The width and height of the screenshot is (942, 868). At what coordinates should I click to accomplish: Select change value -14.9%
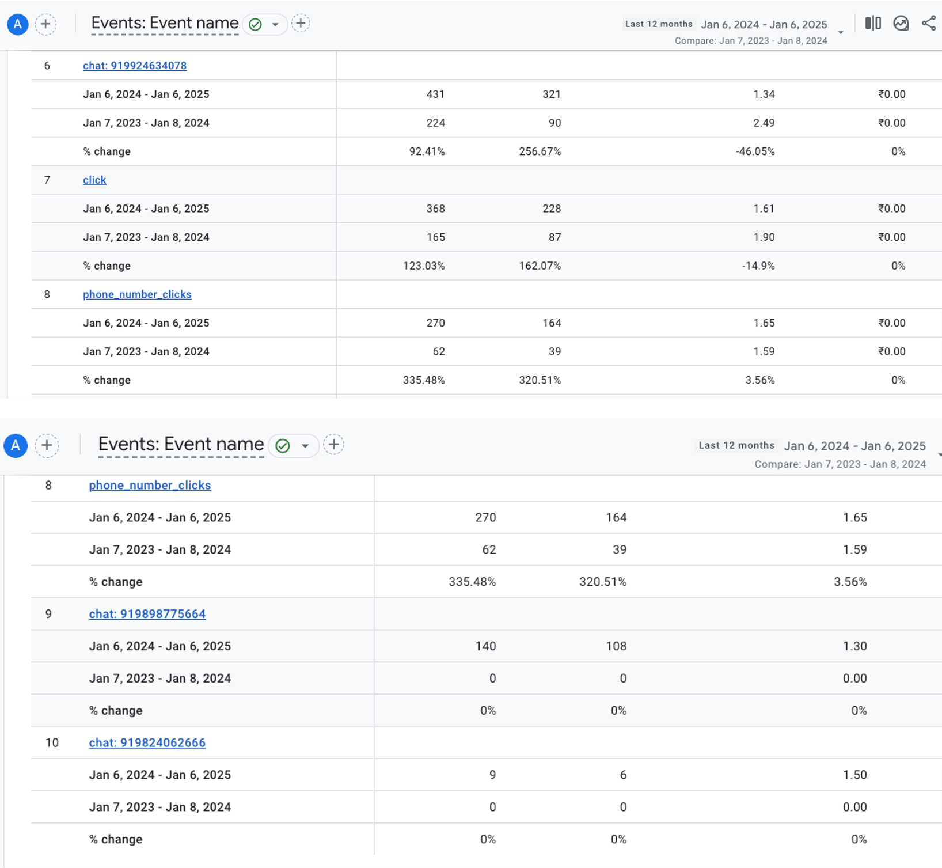pos(758,266)
